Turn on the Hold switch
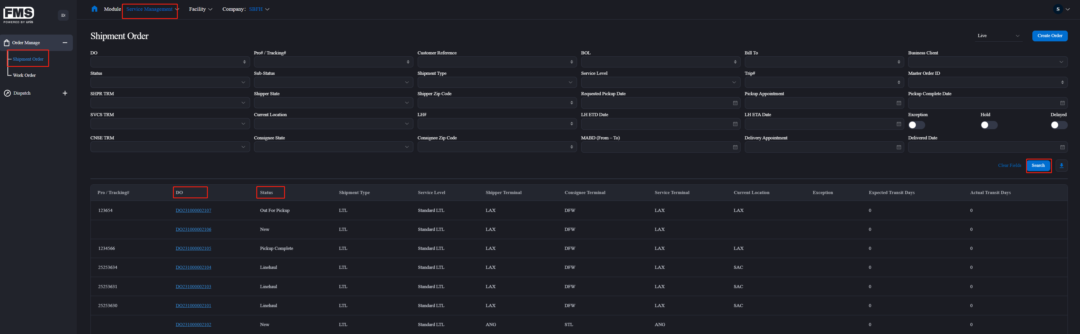Image resolution: width=1080 pixels, height=334 pixels. click(989, 124)
